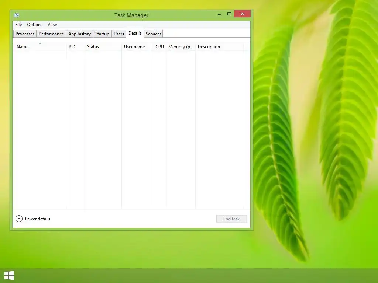The height and width of the screenshot is (283, 378).
Task: Close the Task Manager window
Action: point(242,14)
